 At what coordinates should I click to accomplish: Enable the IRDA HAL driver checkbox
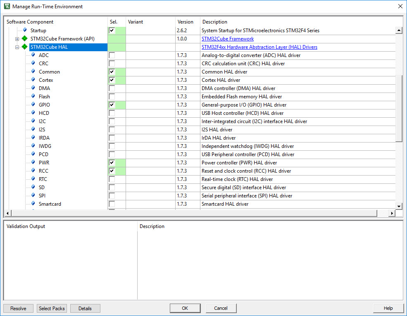click(x=112, y=138)
